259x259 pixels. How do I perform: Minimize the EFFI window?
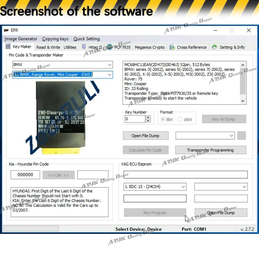[x=215, y=30]
